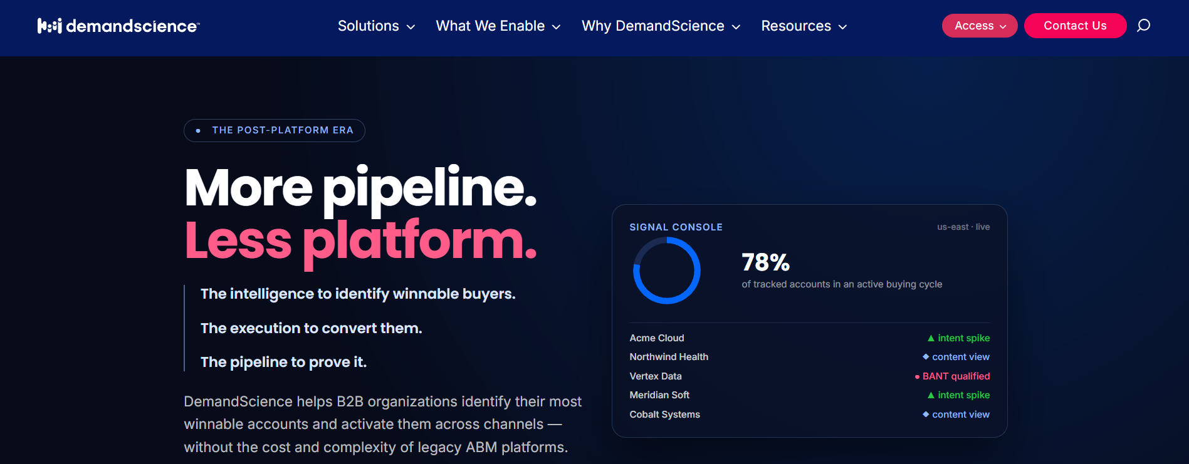This screenshot has height=464, width=1189.
Task: Click the blue diamond in Cobalt Systems row
Action: pyautogui.click(x=926, y=415)
